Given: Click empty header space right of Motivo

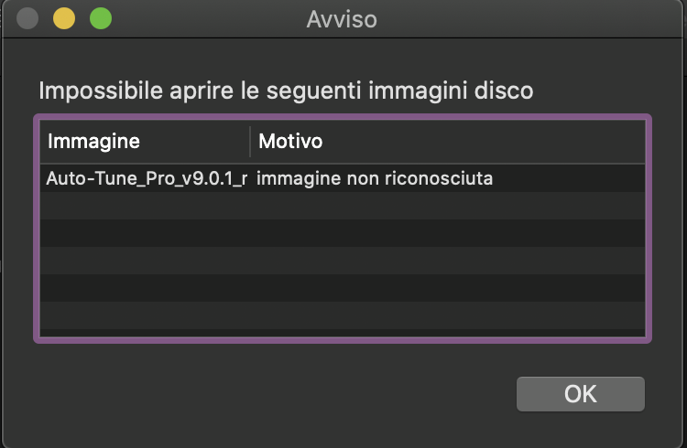Looking at the screenshot, I should [x=504, y=142].
